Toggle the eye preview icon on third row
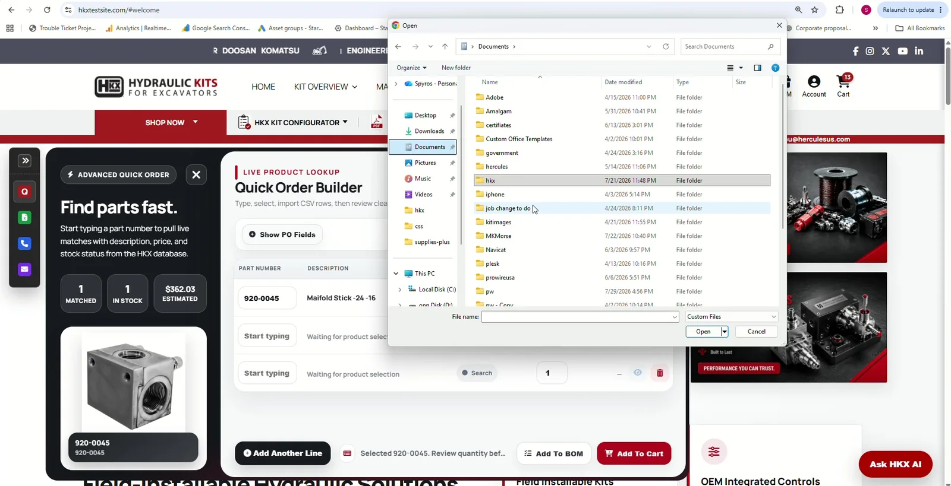Screen dimensions: 951x486 pos(637,373)
